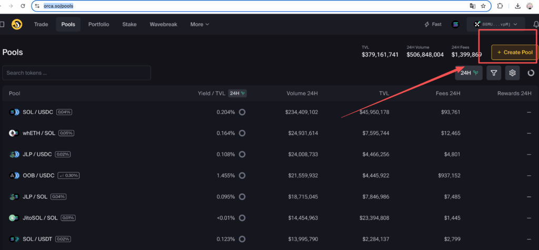Click the Search tokens input field
Viewport: 539px width, 250px height.
pos(76,73)
